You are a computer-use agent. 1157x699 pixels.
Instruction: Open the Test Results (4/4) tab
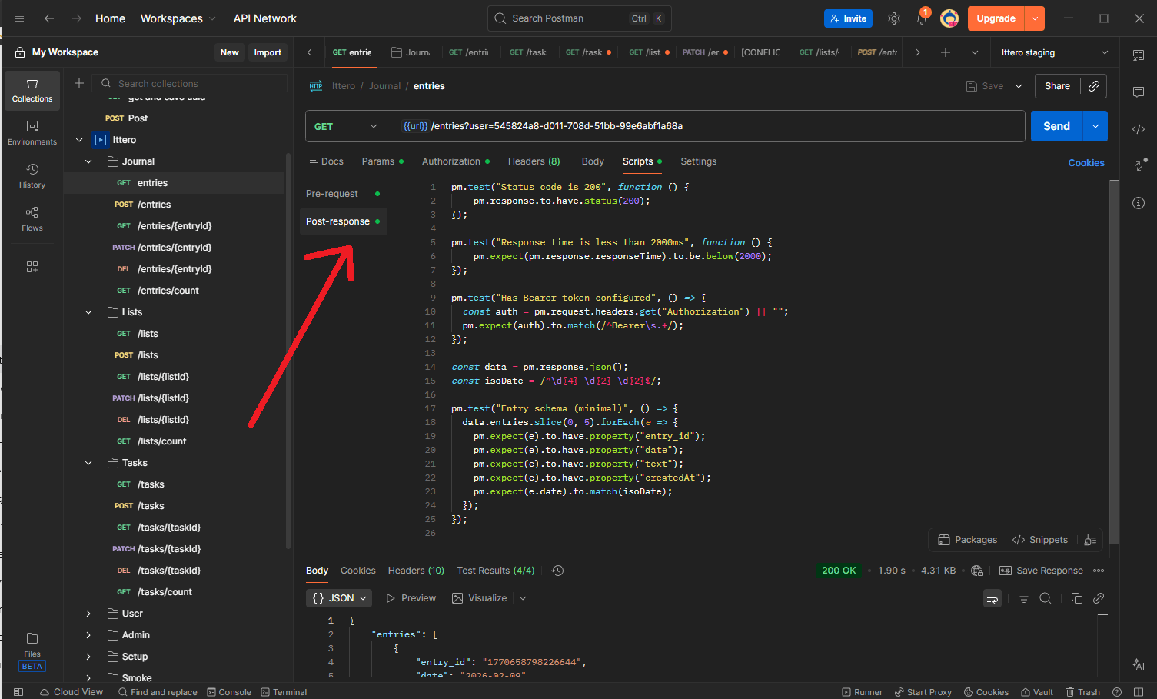pyautogui.click(x=495, y=571)
